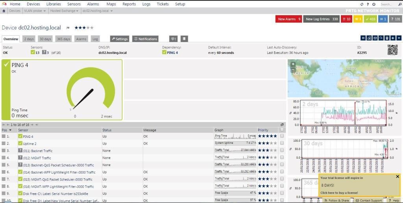
Task: Click the home icon in breadcrumb bar
Action: pos(4,11)
